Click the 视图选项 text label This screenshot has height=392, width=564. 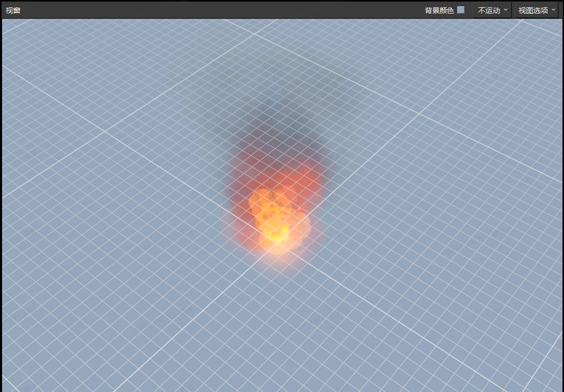pos(533,10)
